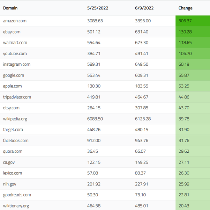Image resolution: width=210 pixels, height=210 pixels.
Task: Select wikipedia.org value 6123.28
Action: click(143, 119)
